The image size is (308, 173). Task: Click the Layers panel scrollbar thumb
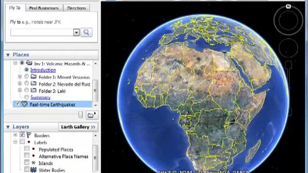95,158
